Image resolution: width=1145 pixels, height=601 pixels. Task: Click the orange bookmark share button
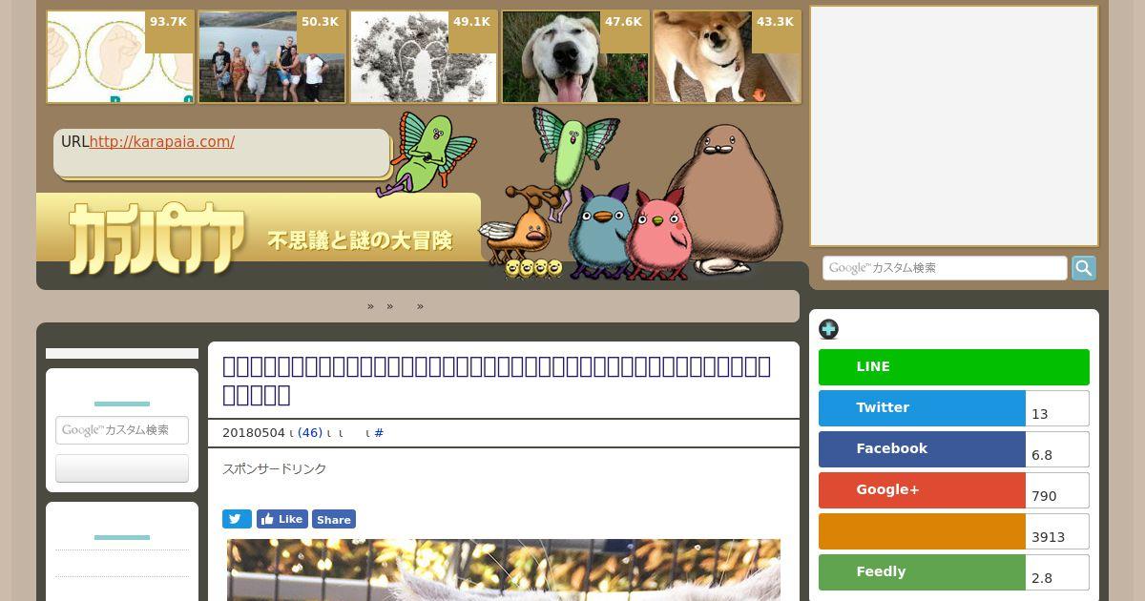922,531
